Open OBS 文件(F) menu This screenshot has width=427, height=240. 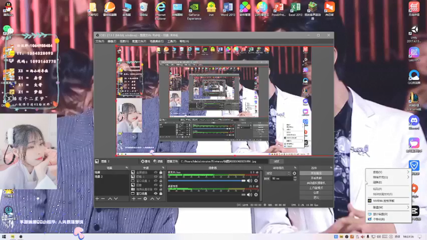(x=100, y=42)
